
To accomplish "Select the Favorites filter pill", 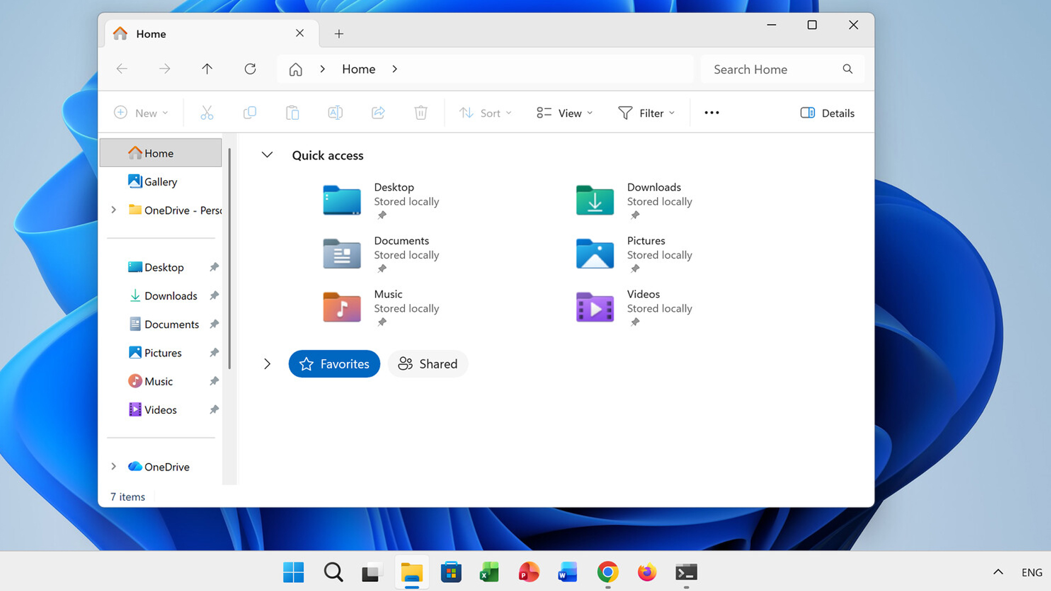I will (334, 364).
